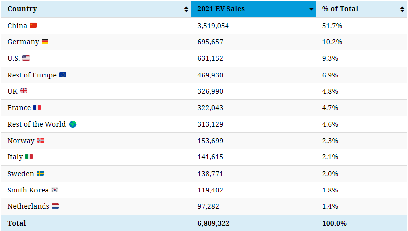
Task: Click the South Korea flag icon
Action: pyautogui.click(x=55, y=190)
